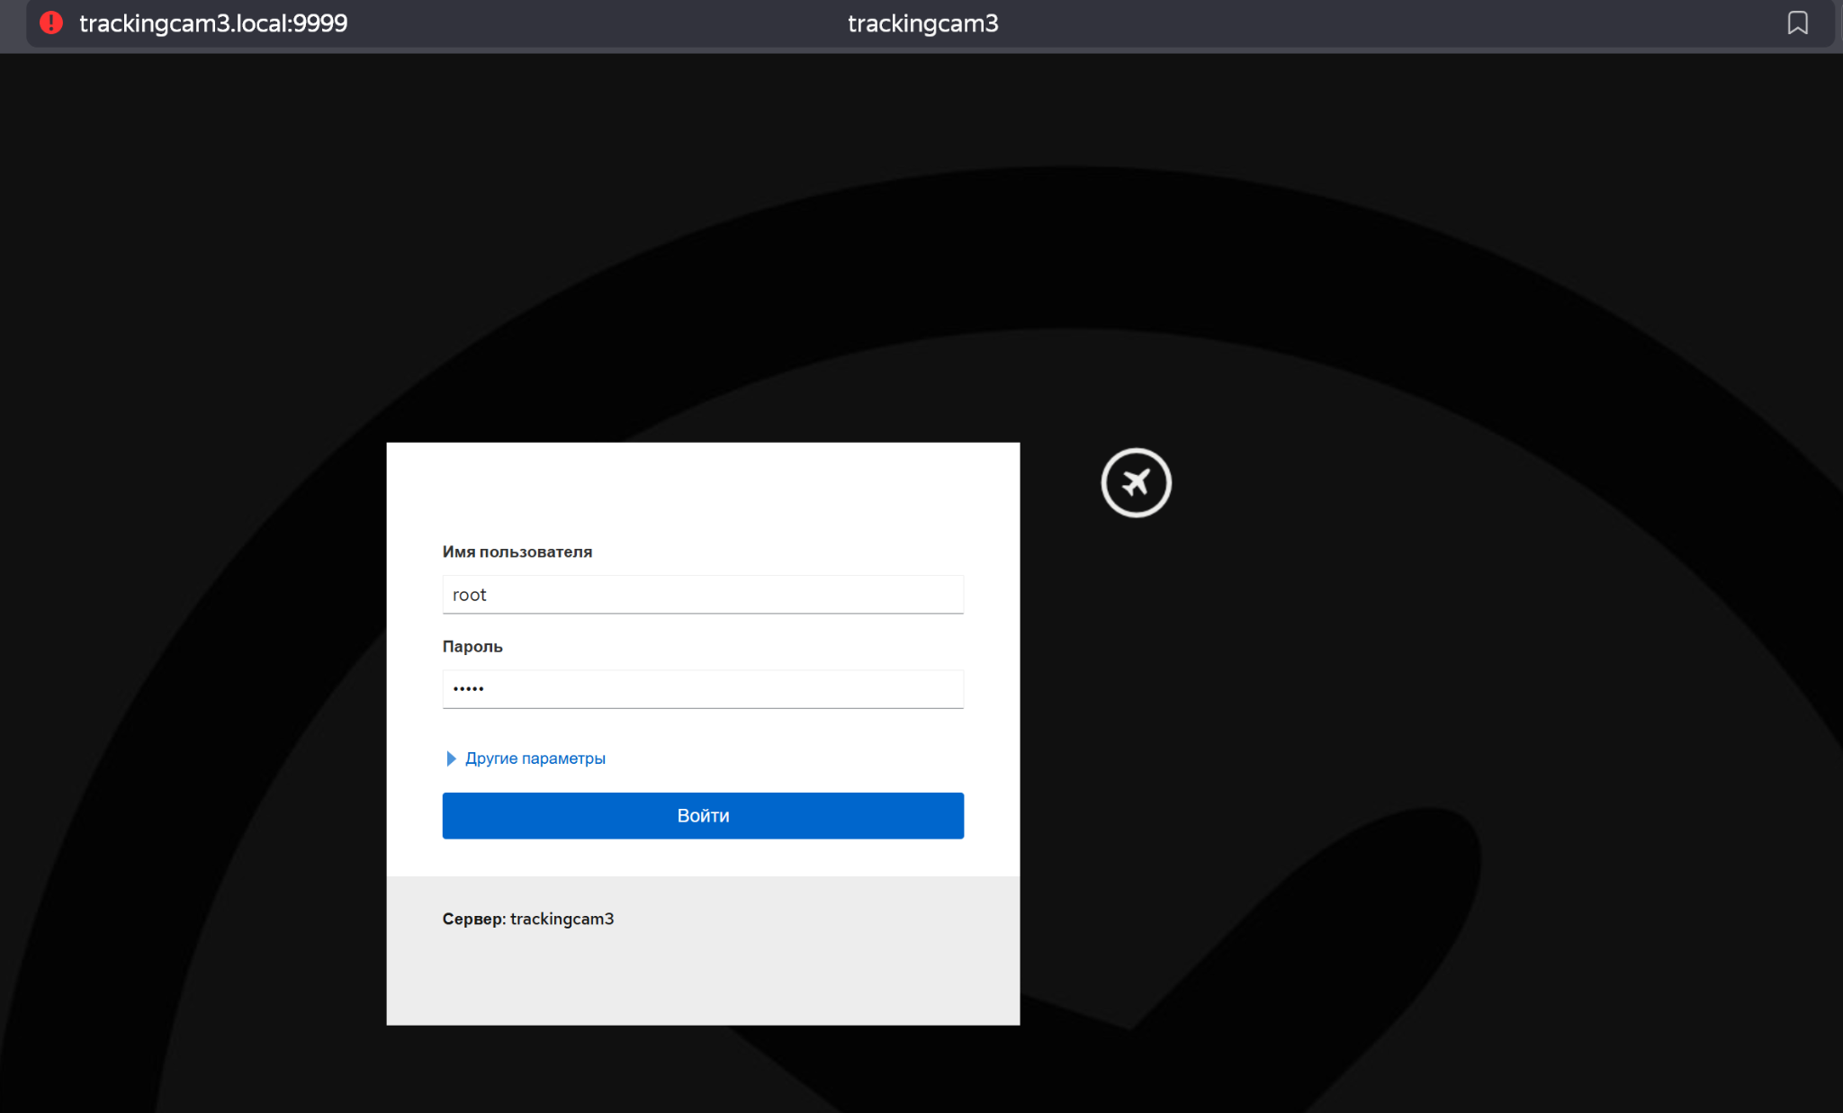This screenshot has height=1113, width=1843.
Task: Click the circular airplane logo icon
Action: point(1136,483)
